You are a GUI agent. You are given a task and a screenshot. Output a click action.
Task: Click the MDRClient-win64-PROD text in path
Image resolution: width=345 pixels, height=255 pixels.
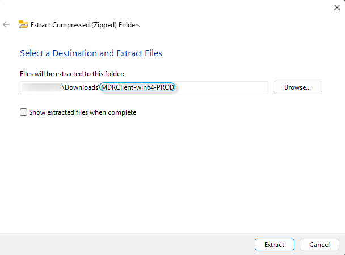[137, 87]
